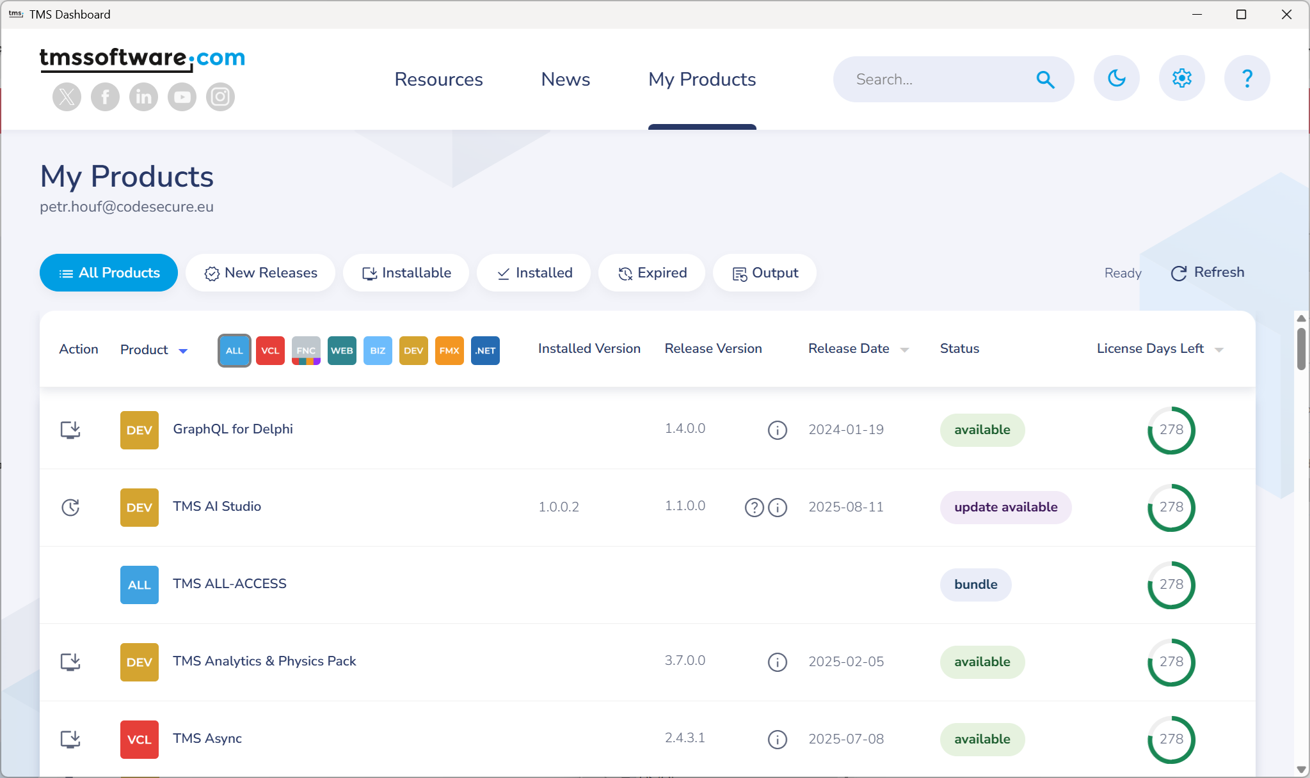Switch to Installable tab
This screenshot has height=778, width=1310.
tap(406, 273)
